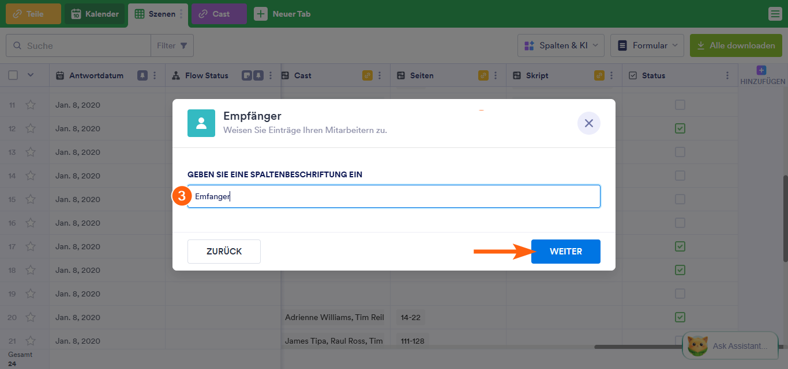Open Skript column three-dot options
Screen dimensions: 788x369
point(611,75)
